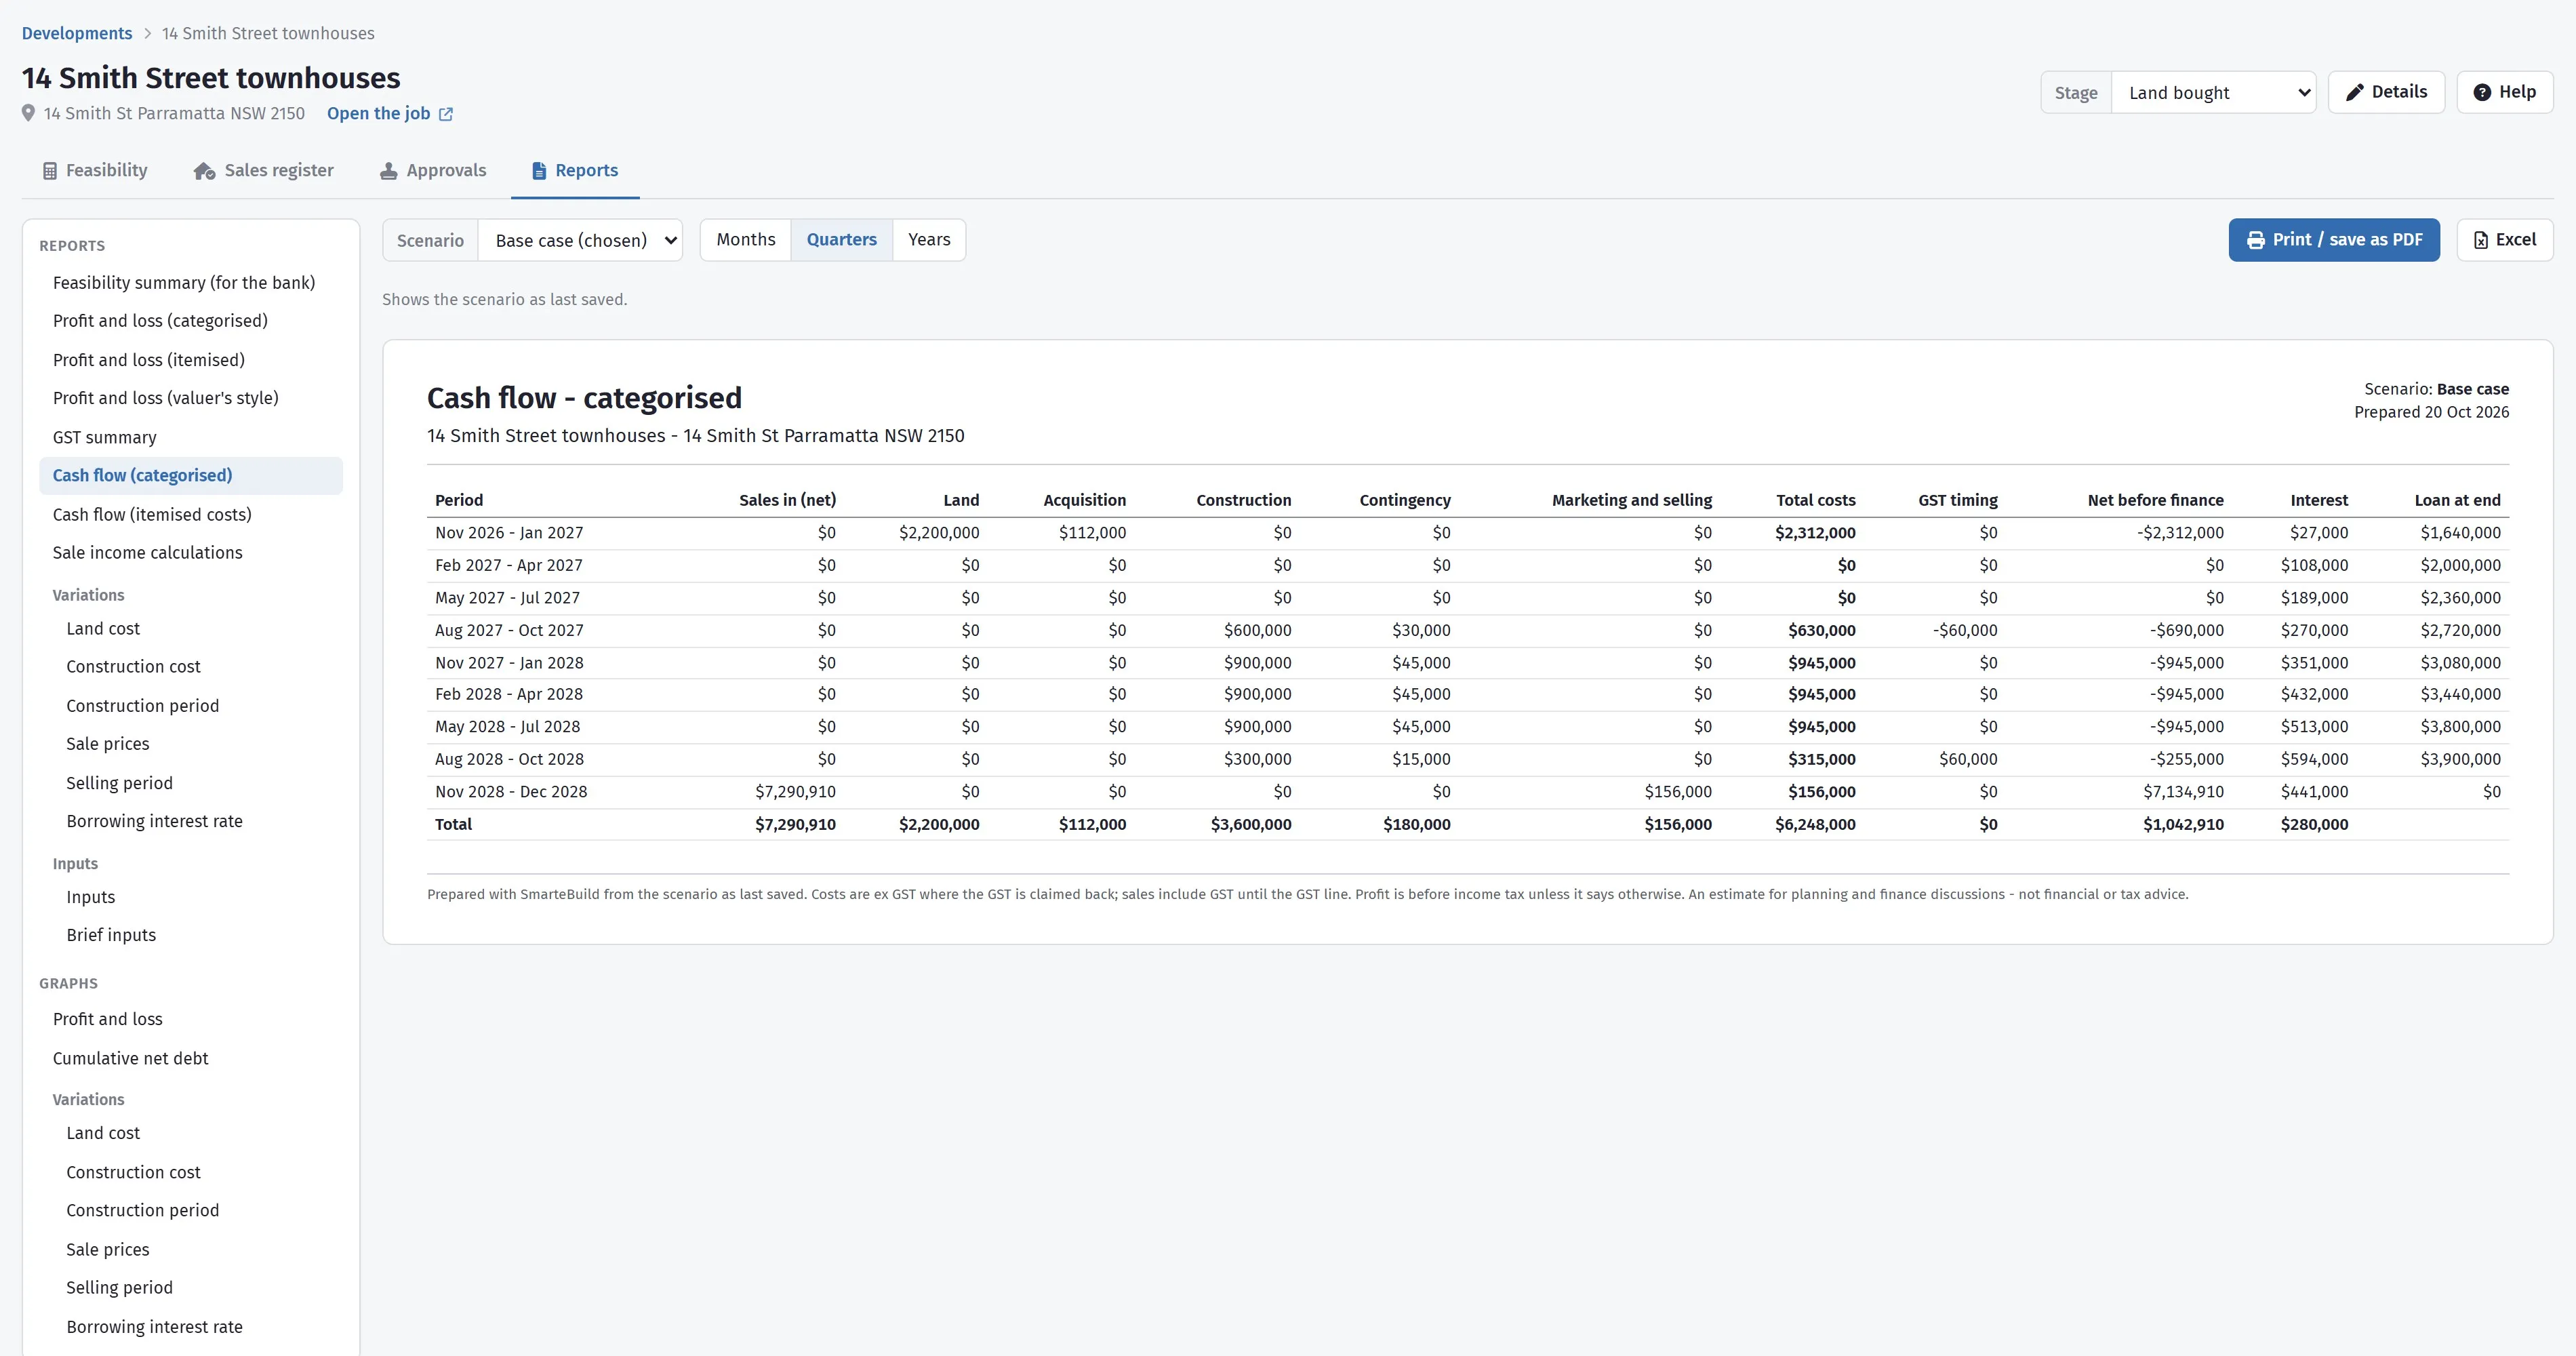Screen dimensions: 2576x1356
Task: Click the spreadsheet icon in Excel button
Action: (2481, 240)
